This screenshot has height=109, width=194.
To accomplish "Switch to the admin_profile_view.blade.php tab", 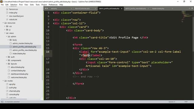I will pyautogui.click(x=135, y=8).
